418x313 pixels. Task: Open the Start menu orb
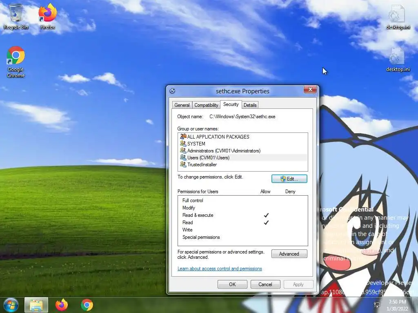coord(10,305)
